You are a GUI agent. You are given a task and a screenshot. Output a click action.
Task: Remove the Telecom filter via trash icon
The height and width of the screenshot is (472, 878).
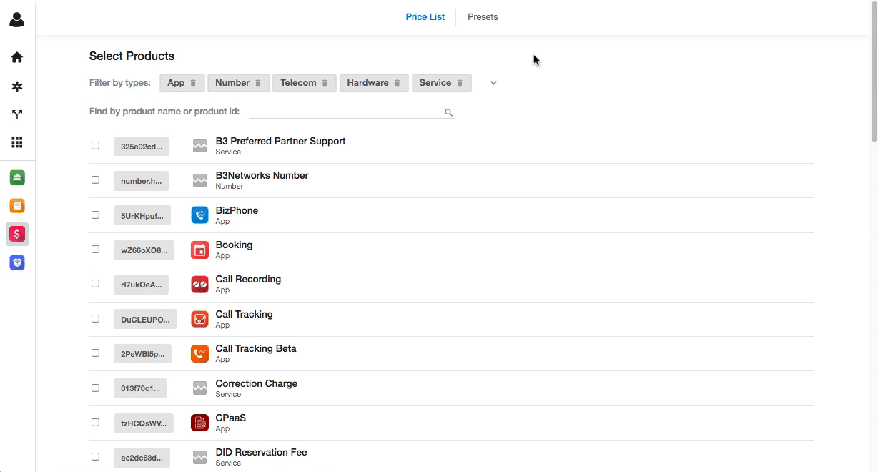click(325, 83)
